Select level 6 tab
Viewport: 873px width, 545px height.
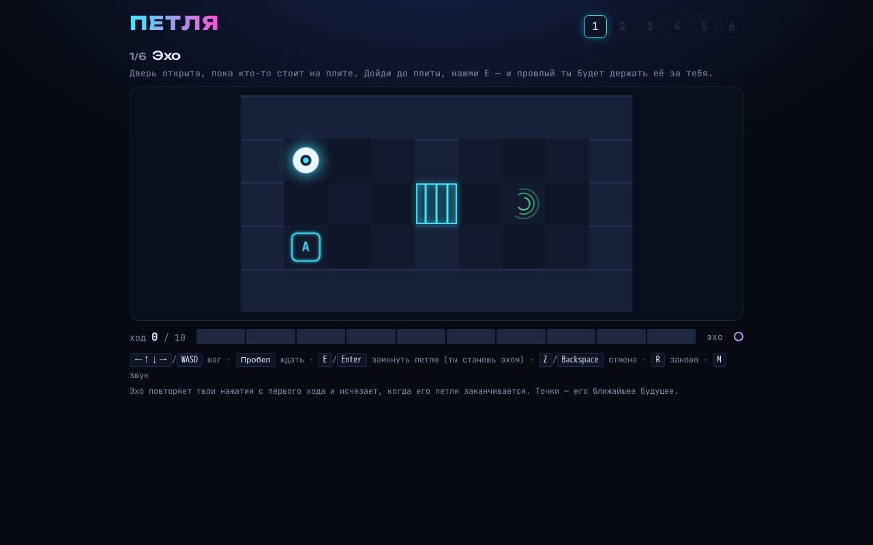pyautogui.click(x=732, y=27)
